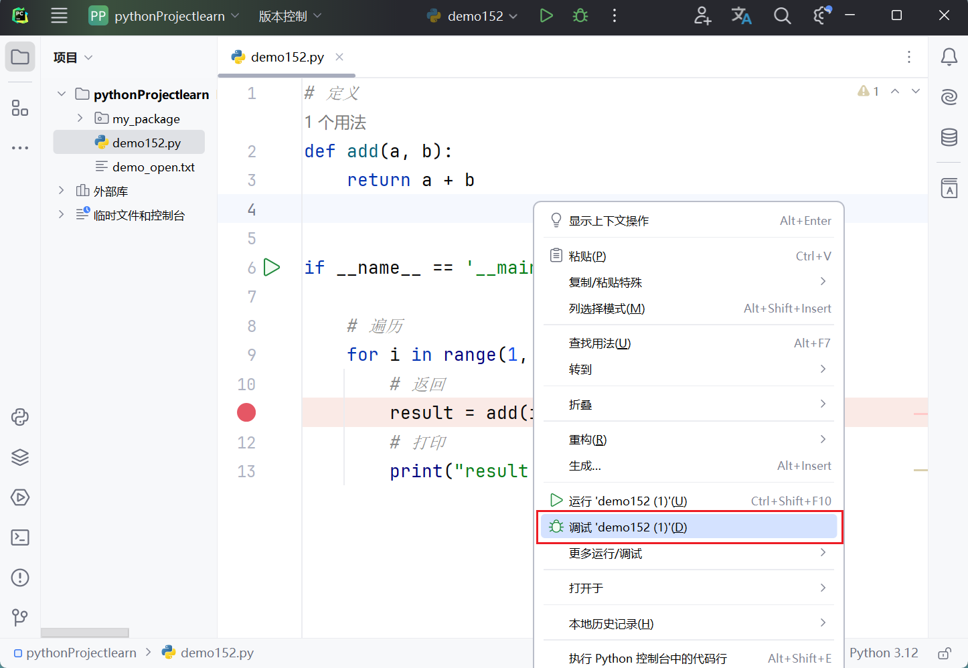Click demo152.py breadcrumb in status bar
Image resolution: width=968 pixels, height=668 pixels.
(208, 653)
